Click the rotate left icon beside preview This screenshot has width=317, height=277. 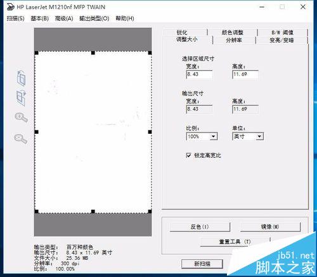[x=21, y=78]
